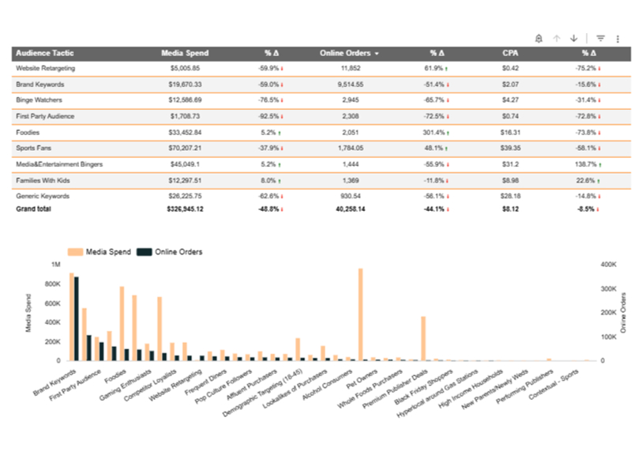This screenshot has width=642, height=459.
Task: Click the peach Media Spend legend swatch
Action: [75, 252]
